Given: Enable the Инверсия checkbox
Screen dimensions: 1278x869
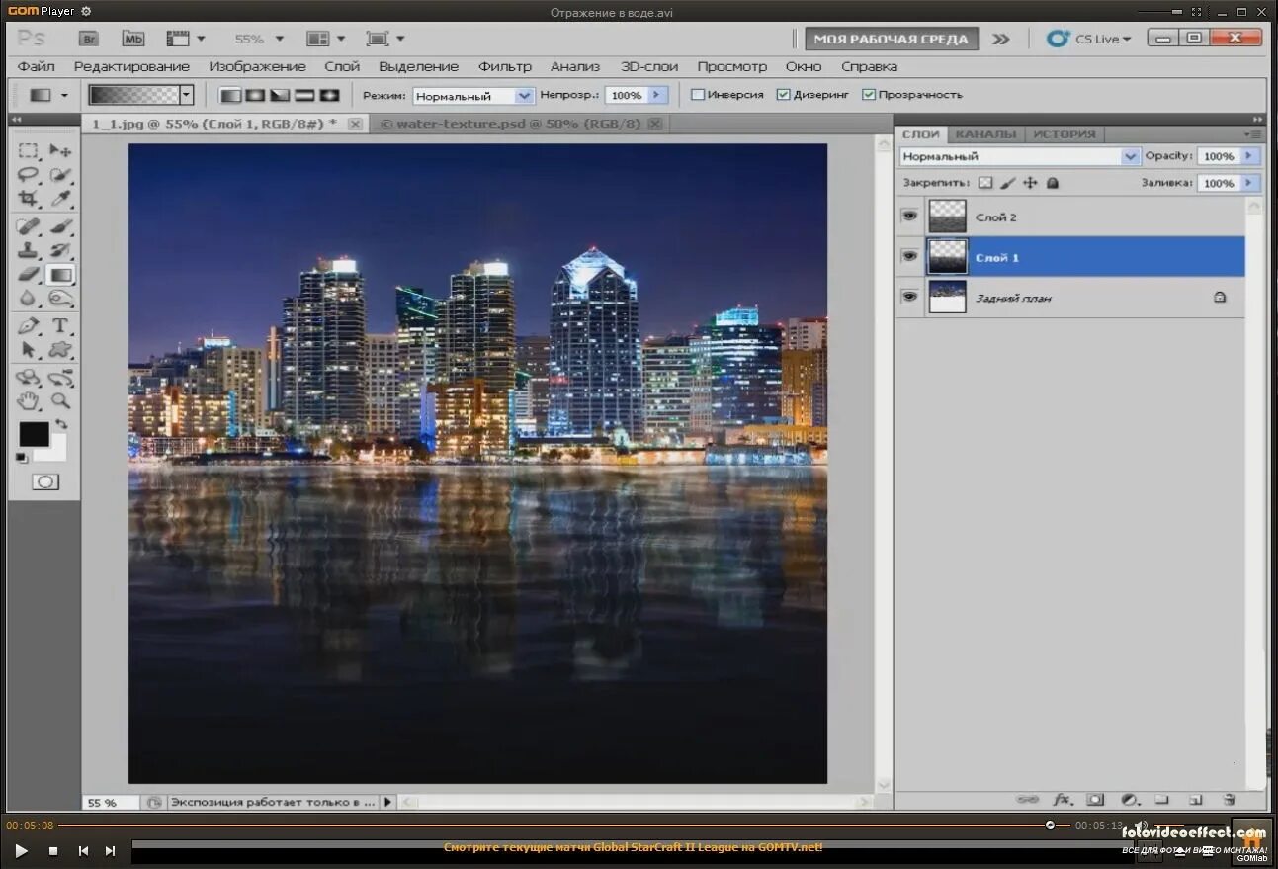Looking at the screenshot, I should point(698,95).
